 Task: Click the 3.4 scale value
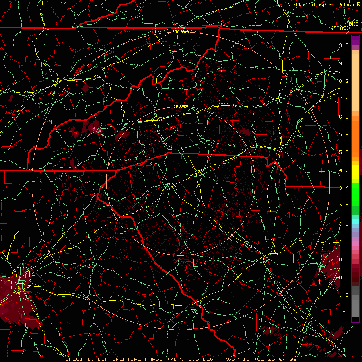coord(344,188)
